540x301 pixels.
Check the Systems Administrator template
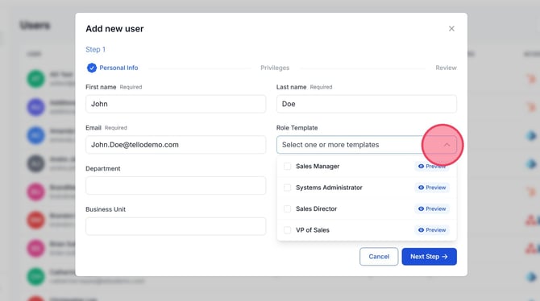287,188
